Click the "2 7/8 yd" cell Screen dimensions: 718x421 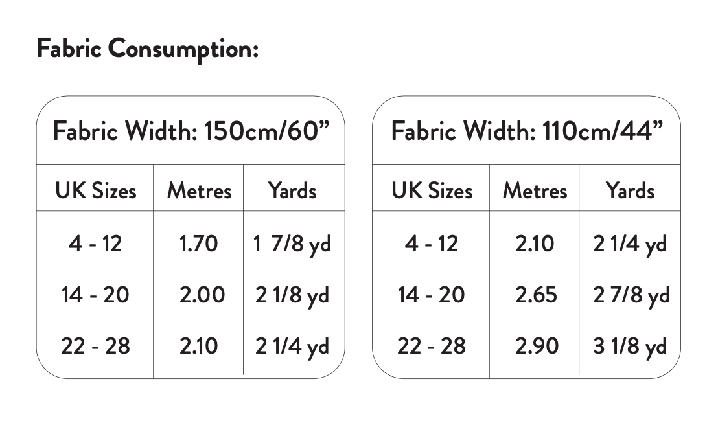click(631, 295)
